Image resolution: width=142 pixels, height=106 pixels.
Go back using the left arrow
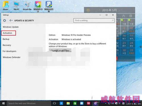click(x=11, y=20)
